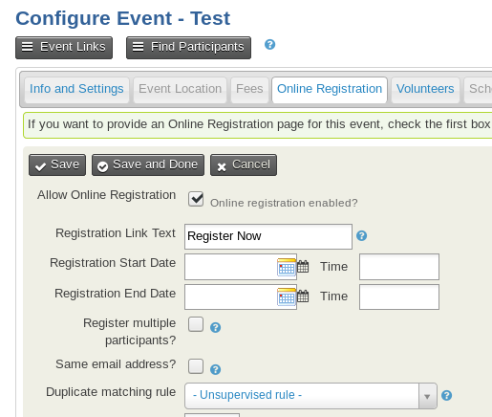Open calendar picker for Registration Start Date

pyautogui.click(x=287, y=267)
